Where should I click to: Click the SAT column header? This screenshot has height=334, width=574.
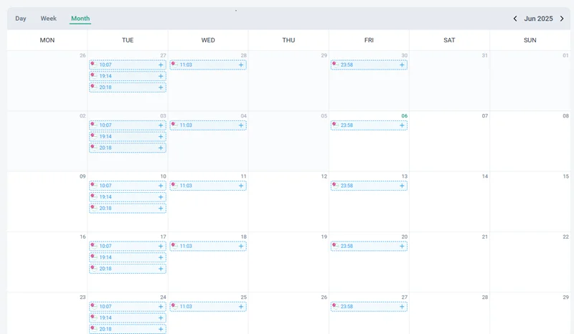pyautogui.click(x=449, y=40)
